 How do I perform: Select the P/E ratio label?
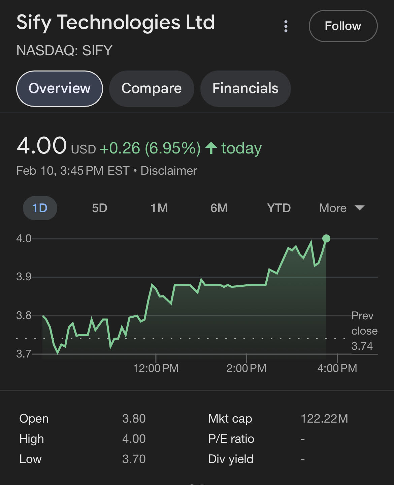[x=231, y=439]
